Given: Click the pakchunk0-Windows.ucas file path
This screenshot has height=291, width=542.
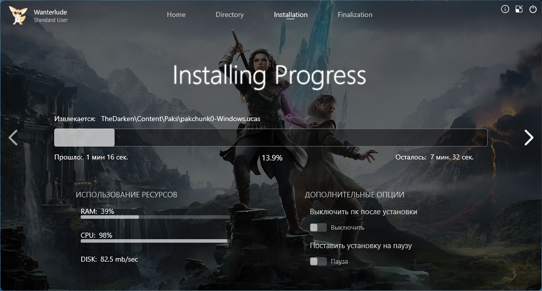Looking at the screenshot, I should [180, 119].
